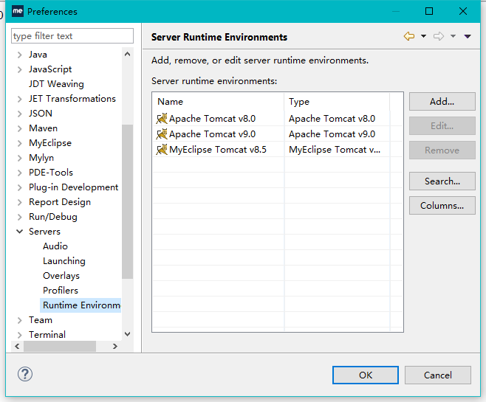Select Runtime Environments tree item
The height and width of the screenshot is (402, 486).
click(81, 305)
